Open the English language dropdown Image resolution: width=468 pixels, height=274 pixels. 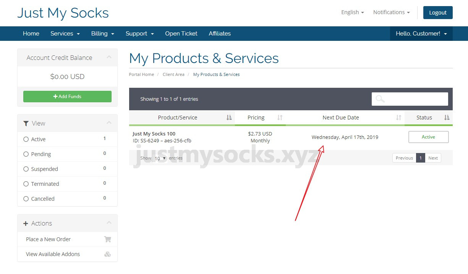click(x=352, y=12)
